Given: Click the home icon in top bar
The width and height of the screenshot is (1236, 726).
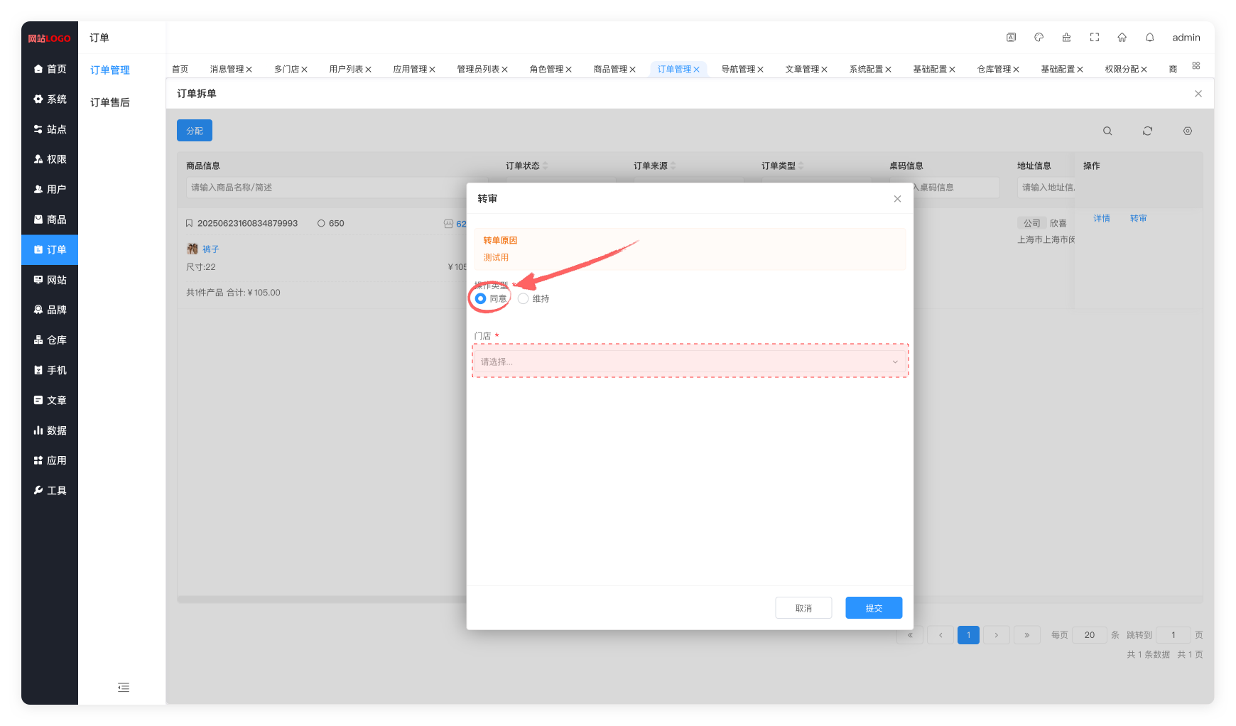Looking at the screenshot, I should [1122, 38].
